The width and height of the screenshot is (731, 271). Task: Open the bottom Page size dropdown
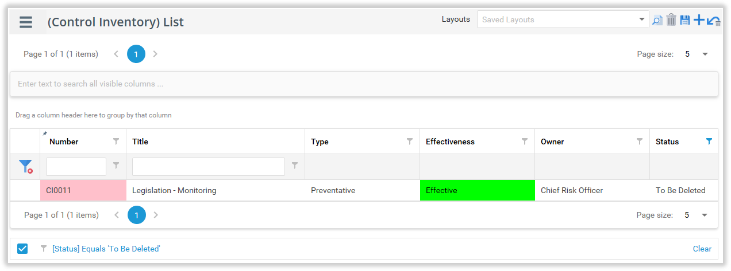click(x=705, y=215)
